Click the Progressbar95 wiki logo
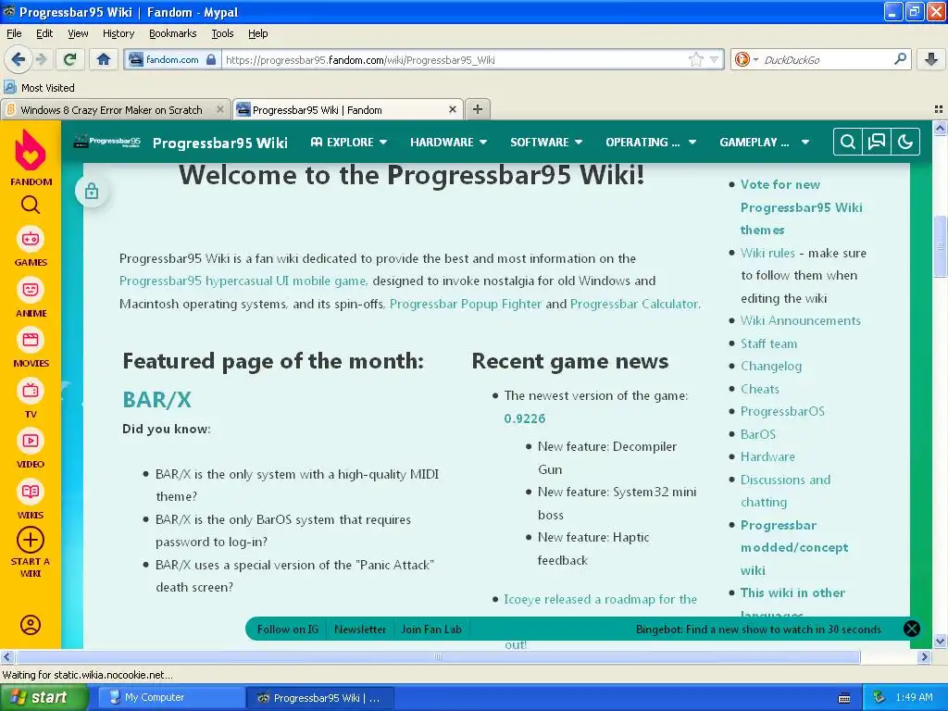This screenshot has width=948, height=711. tap(107, 142)
